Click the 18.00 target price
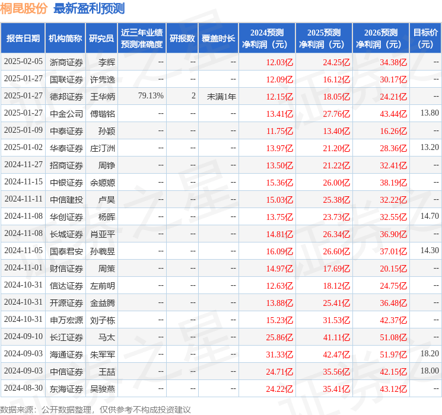Viewport: 442px width, 415px height. click(x=430, y=371)
